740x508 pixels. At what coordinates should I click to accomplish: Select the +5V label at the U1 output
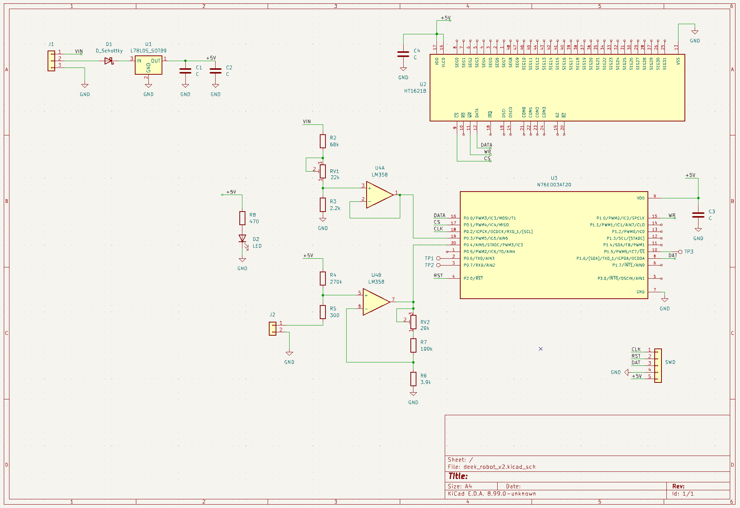click(211, 58)
